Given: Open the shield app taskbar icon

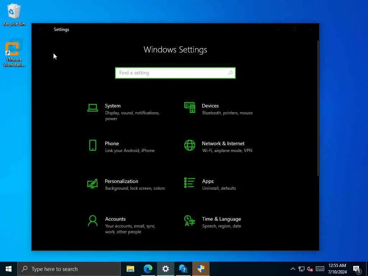Looking at the screenshot, I should pyautogui.click(x=201, y=269).
